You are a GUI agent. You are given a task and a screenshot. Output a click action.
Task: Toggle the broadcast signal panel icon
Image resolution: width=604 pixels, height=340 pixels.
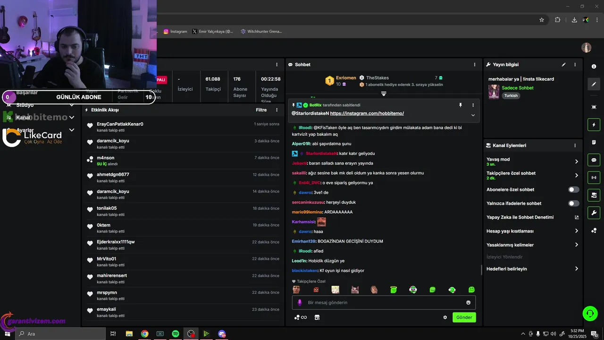coord(594,178)
